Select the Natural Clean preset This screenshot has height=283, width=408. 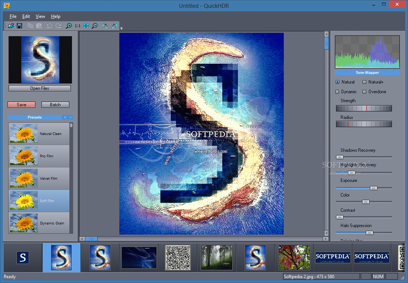click(39, 134)
